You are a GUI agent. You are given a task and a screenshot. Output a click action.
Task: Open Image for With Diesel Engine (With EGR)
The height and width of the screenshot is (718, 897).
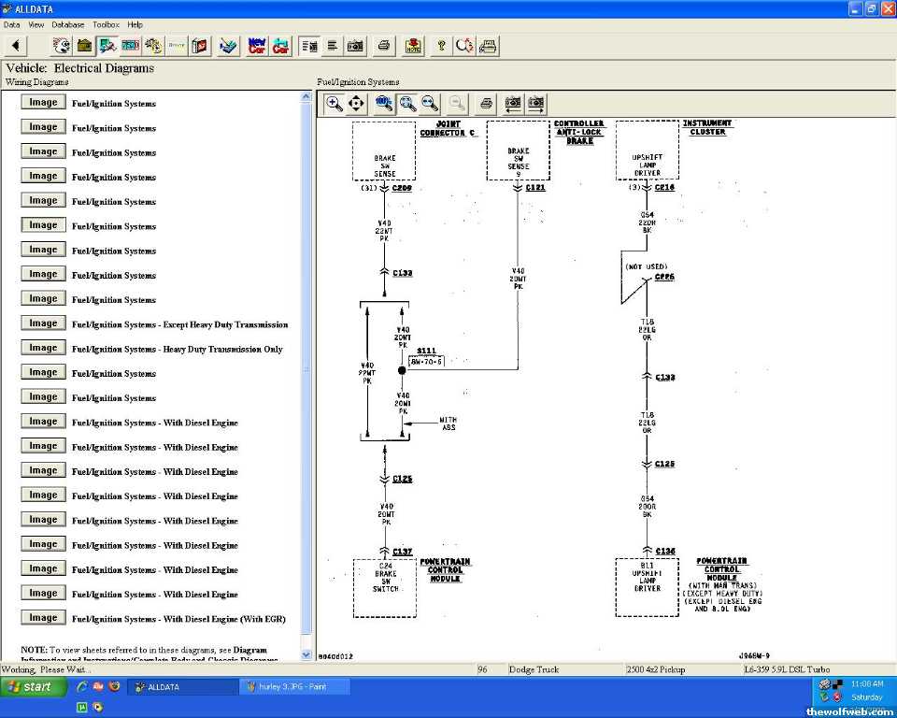click(x=44, y=617)
